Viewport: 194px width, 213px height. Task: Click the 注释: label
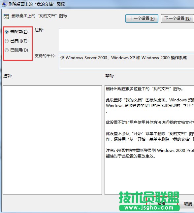click(x=39, y=30)
